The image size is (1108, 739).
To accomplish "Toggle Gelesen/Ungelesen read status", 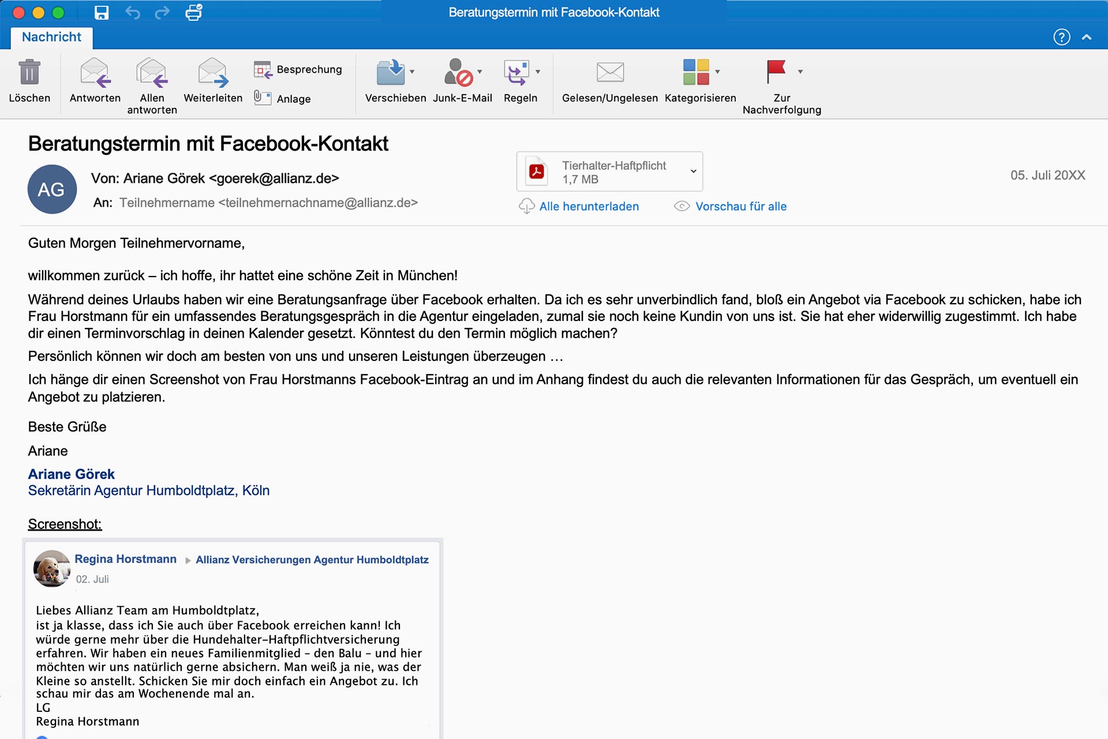I will [610, 73].
